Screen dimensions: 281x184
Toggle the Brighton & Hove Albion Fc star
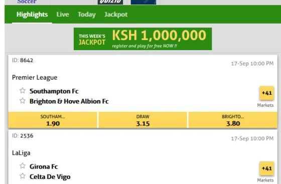[23, 101]
